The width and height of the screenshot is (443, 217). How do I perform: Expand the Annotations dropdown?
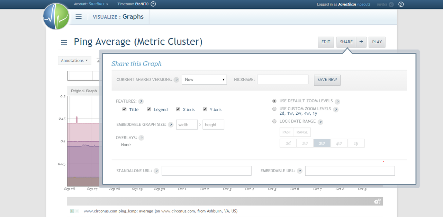point(74,60)
